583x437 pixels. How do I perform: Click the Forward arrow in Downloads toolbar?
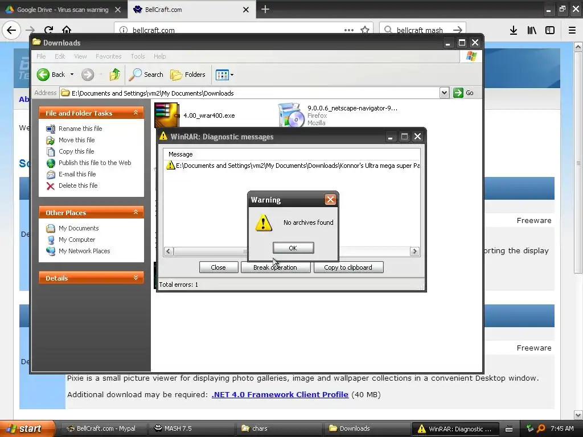88,75
